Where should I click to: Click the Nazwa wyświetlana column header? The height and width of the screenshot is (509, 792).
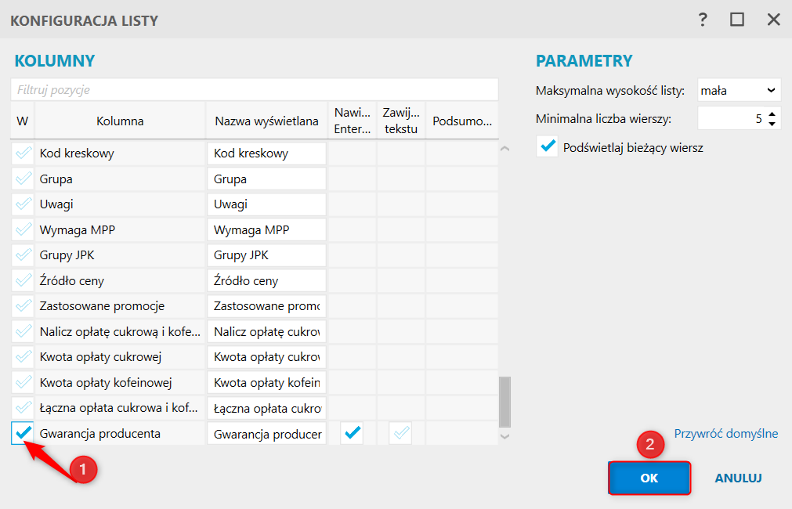pyautogui.click(x=266, y=121)
